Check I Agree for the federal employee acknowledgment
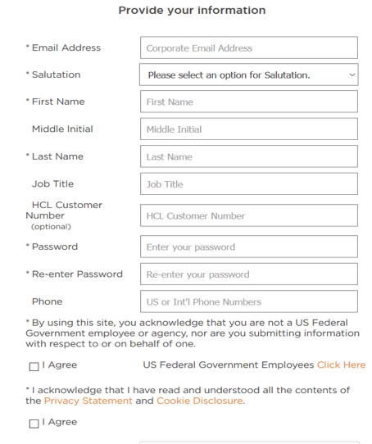The image size is (372, 444). [x=34, y=367]
